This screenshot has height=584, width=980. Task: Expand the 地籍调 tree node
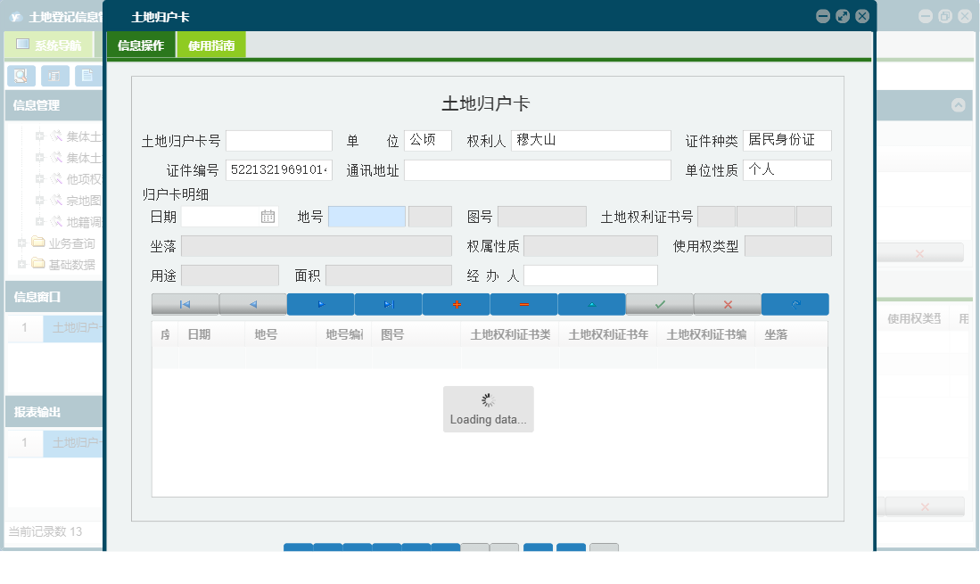click(x=39, y=221)
